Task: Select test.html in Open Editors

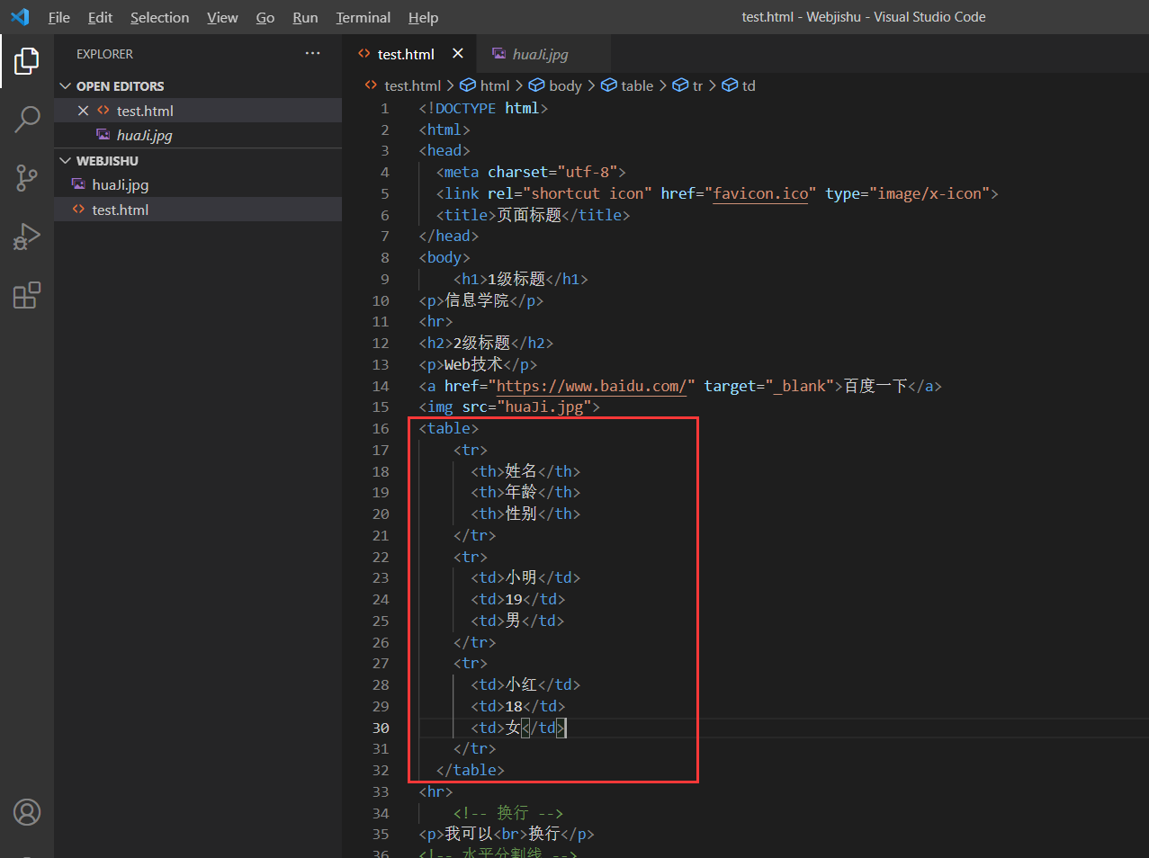Action: 198,111
